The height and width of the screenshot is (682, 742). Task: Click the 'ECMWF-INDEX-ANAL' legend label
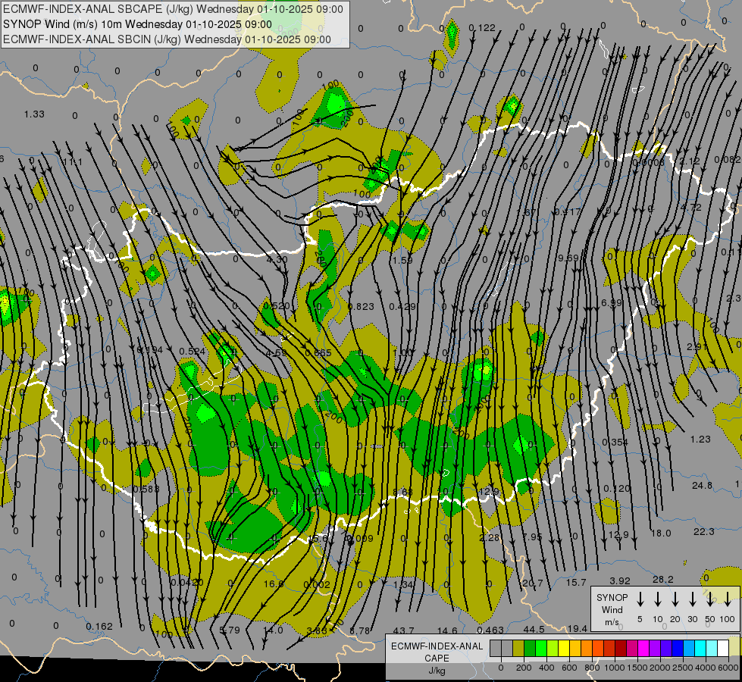437,646
